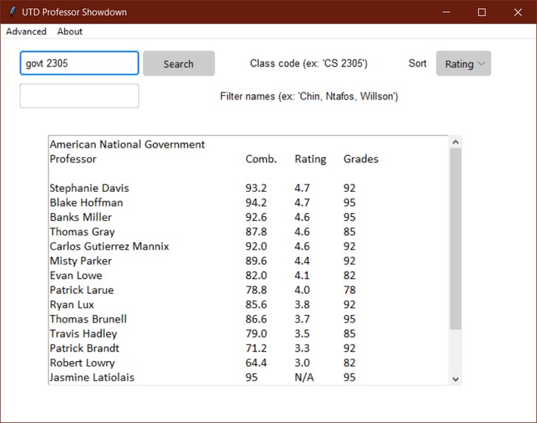Close the UTD Professor Showdown window
Viewport: 537px width, 423px height.
(518, 12)
